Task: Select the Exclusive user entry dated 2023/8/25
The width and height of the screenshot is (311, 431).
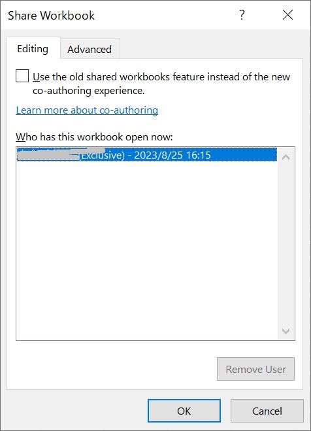Action: point(147,155)
